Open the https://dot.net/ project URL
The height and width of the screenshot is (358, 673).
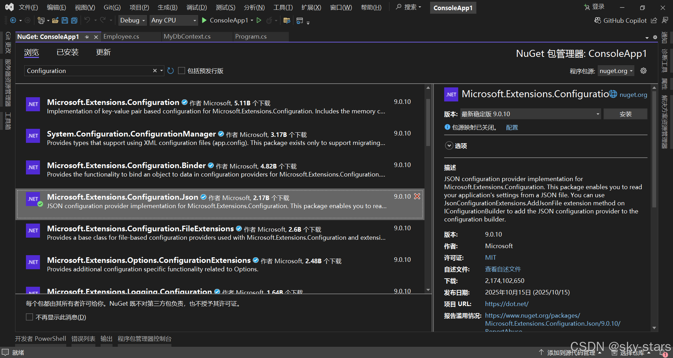(x=507, y=304)
